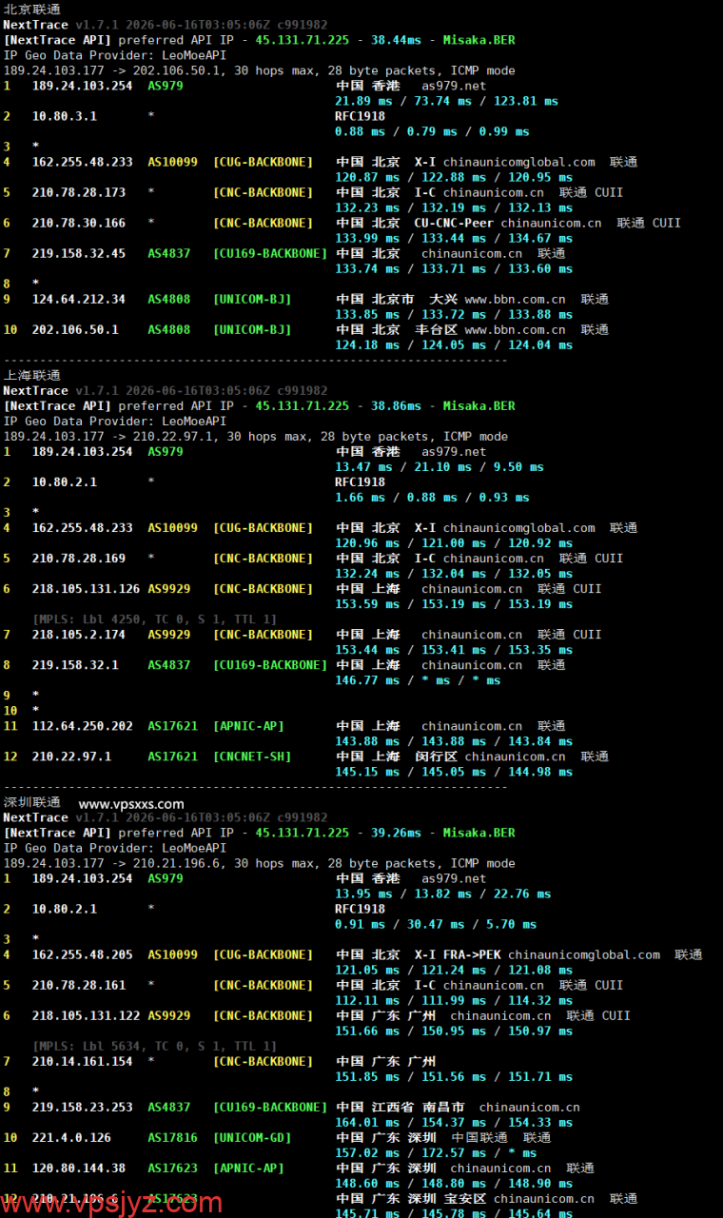Click the X-I FRA->PEK route label
Image resolution: width=723 pixels, height=1218 pixels.
458,954
